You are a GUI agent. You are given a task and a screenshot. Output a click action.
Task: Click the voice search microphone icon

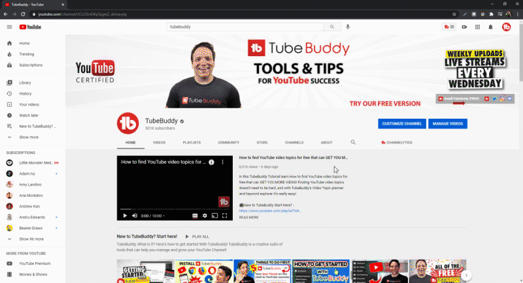coord(348,27)
